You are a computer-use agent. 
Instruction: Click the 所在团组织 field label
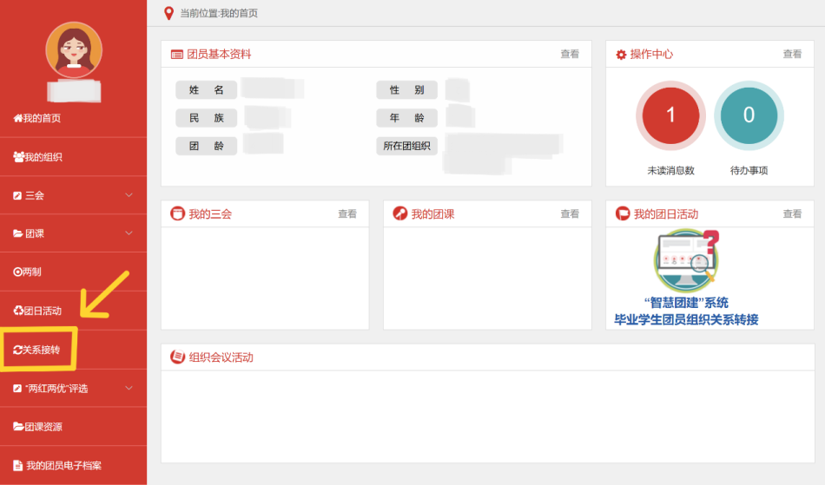pos(406,146)
